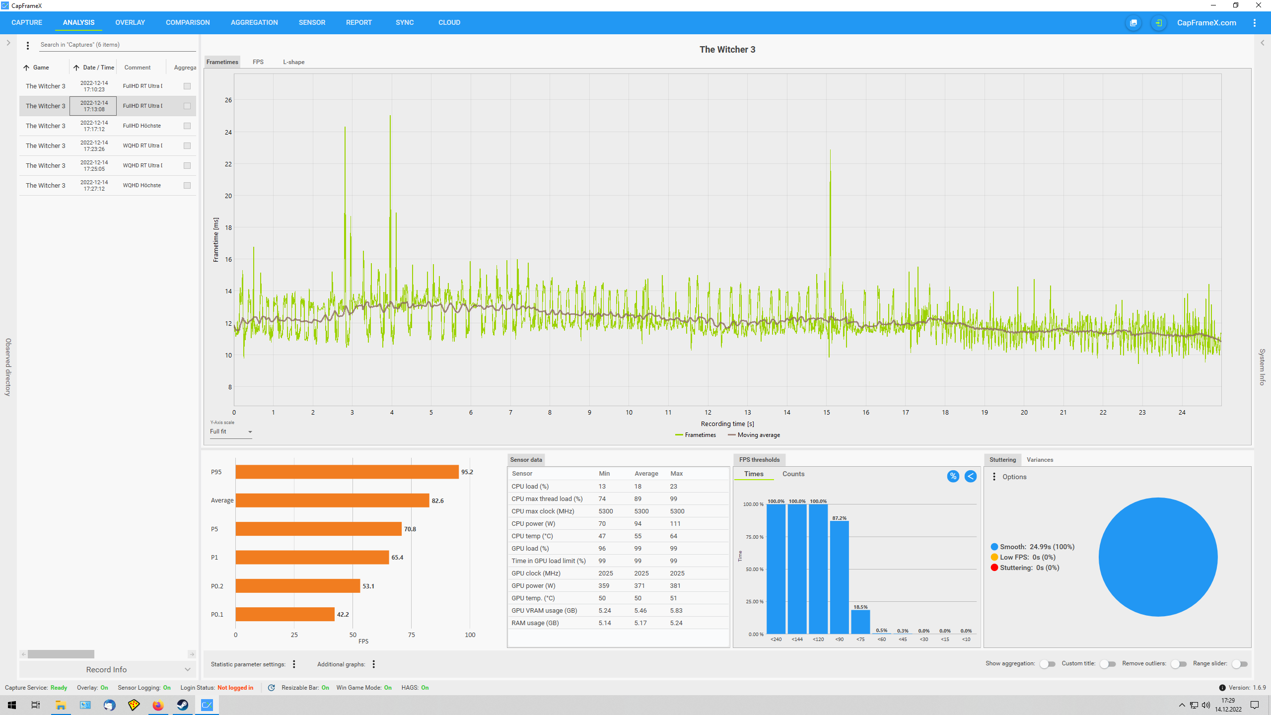Expand the Observed directory side panel
Screen dimensions: 1271x715
tap(8, 43)
